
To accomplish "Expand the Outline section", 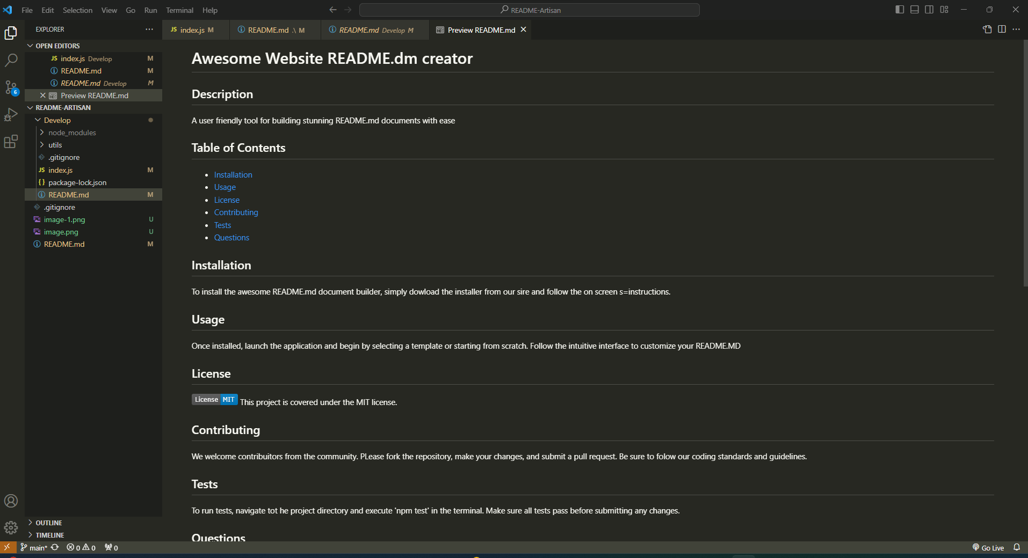I will (93, 523).
